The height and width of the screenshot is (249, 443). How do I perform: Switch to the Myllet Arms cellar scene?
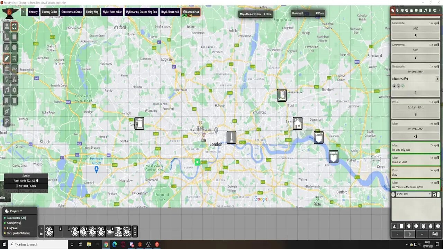[x=112, y=12]
